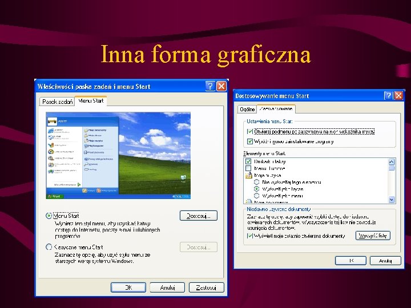
Task: Click the Wyczyść listę button
Action: 373,236
